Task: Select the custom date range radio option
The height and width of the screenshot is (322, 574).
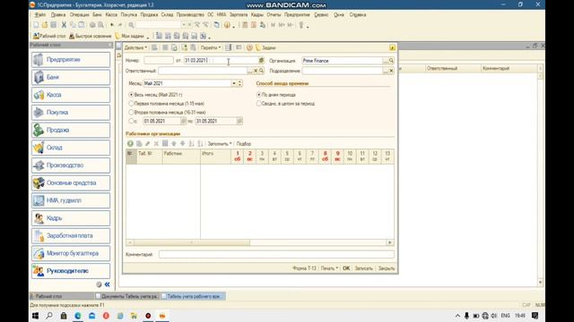Action: (x=131, y=121)
